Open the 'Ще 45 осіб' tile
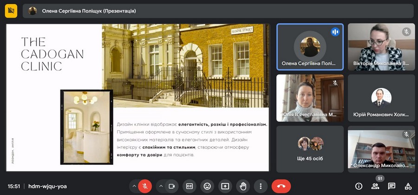The width and height of the screenshot is (418, 195). [310, 149]
